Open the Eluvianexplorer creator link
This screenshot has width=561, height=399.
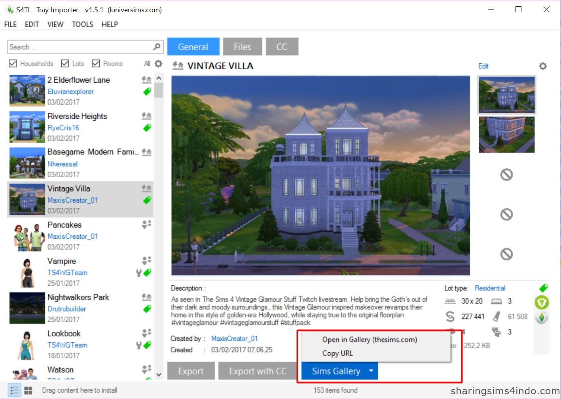(70, 91)
